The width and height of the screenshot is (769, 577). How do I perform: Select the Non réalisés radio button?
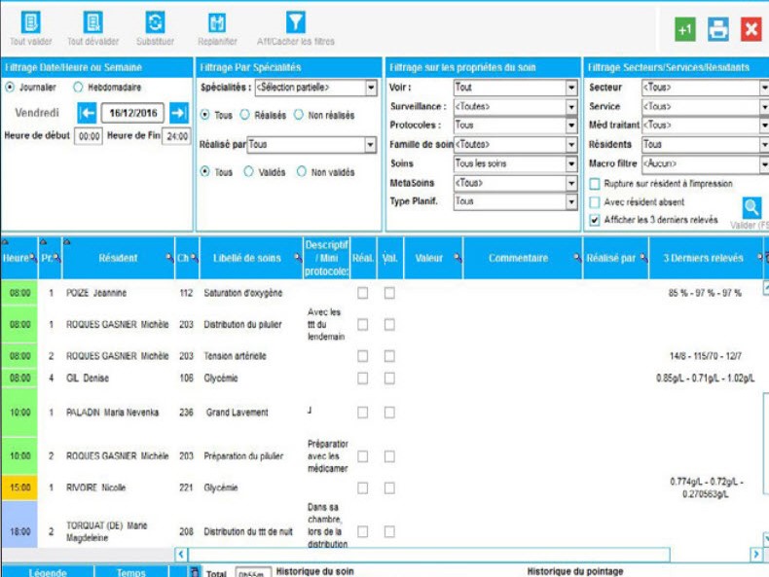299,115
